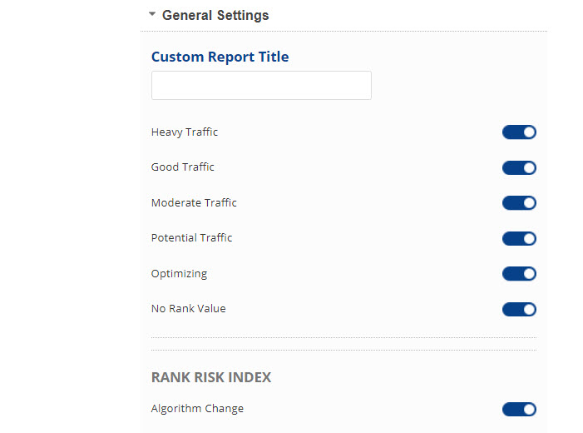Switch off Potential Traffic
This screenshot has height=433, width=583.
coord(519,239)
